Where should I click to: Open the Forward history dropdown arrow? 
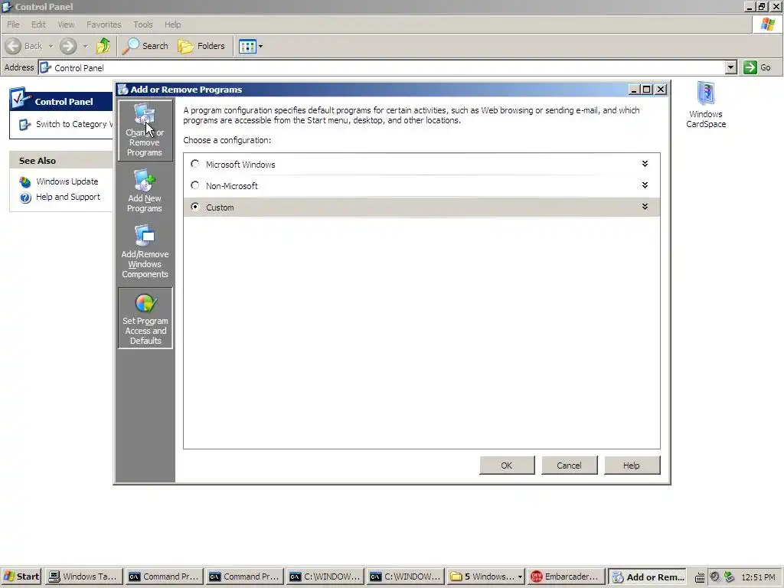[x=85, y=46]
